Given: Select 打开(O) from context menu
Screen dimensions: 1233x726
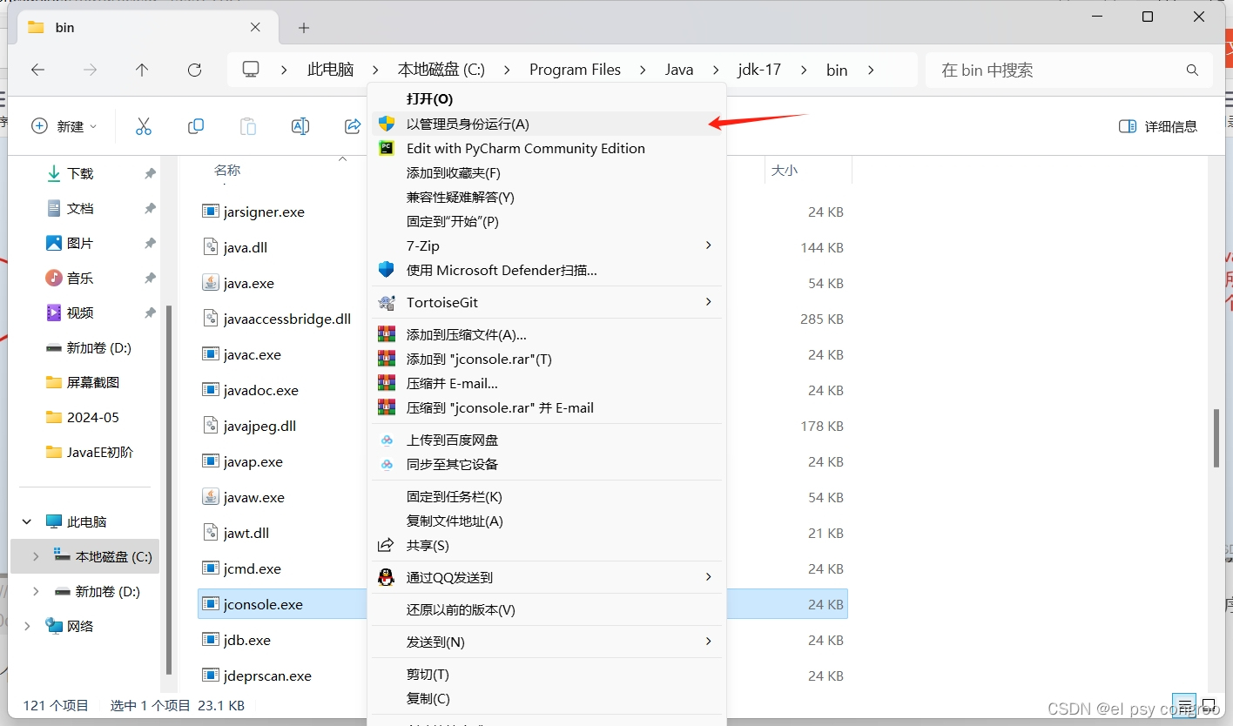Looking at the screenshot, I should (x=548, y=99).
